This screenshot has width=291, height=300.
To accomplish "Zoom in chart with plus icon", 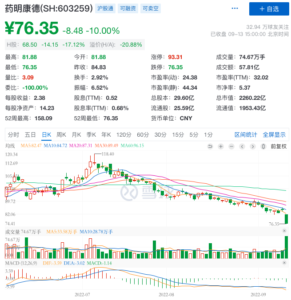I will (221, 146).
